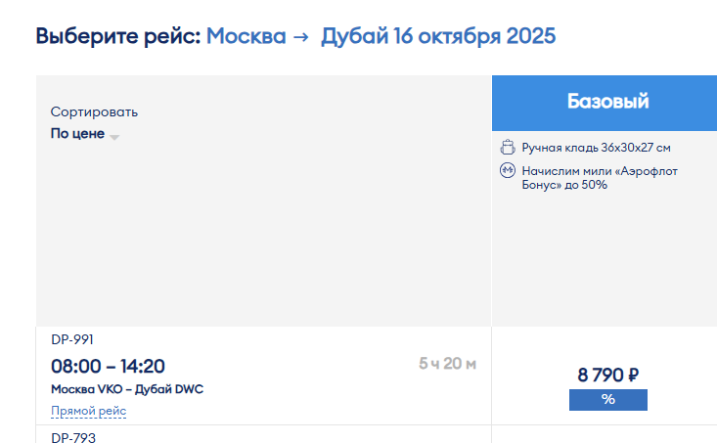The image size is (717, 443).
Task: Click the Ручная кладь 36x30x27 см text
Action: pyautogui.click(x=596, y=148)
